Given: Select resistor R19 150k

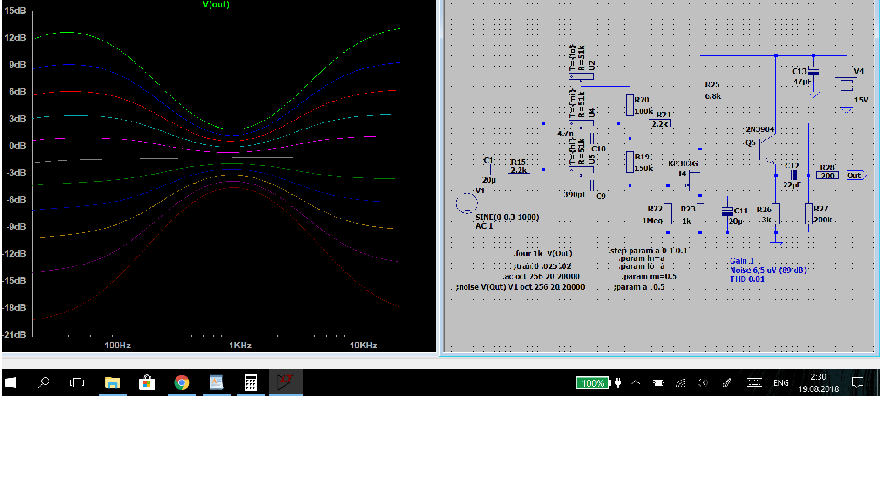Looking at the screenshot, I should [x=630, y=162].
